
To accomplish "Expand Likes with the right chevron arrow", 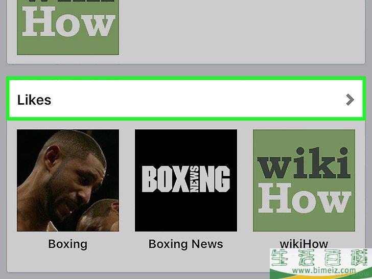I will click(350, 100).
